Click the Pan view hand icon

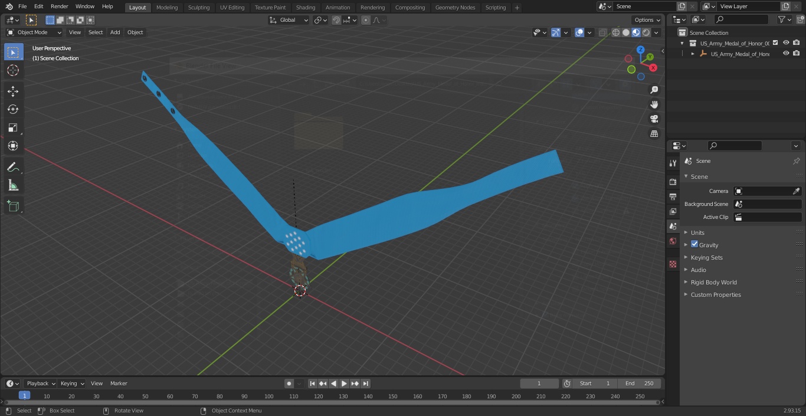pos(654,104)
